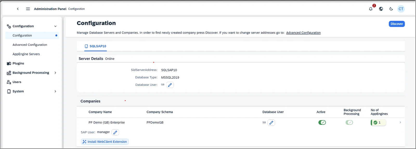Expand the System submenu chevron

tap(55, 92)
